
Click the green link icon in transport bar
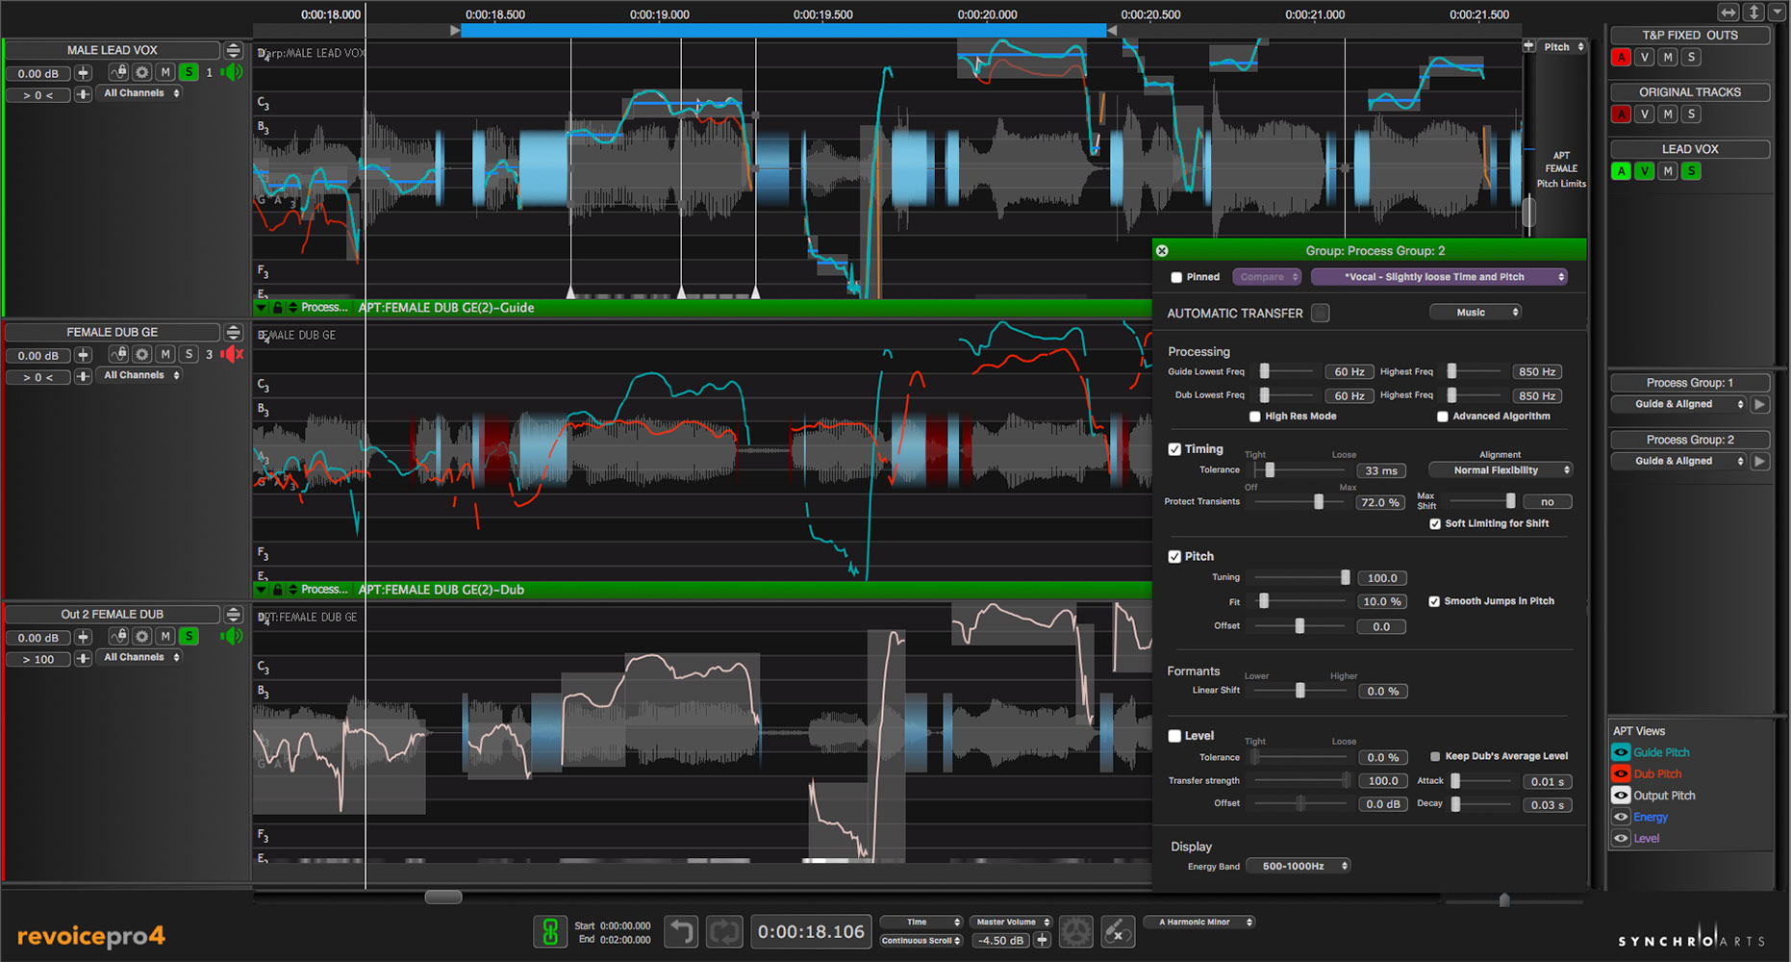coord(550,931)
